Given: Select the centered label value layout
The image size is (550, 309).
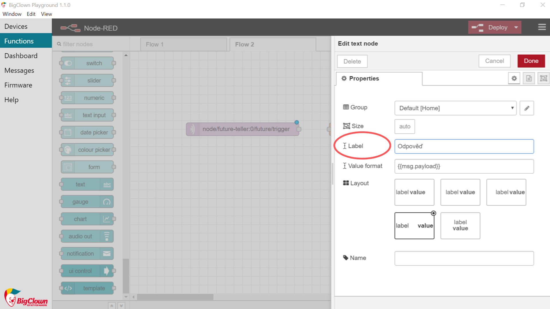Looking at the screenshot, I should pyautogui.click(x=460, y=192).
